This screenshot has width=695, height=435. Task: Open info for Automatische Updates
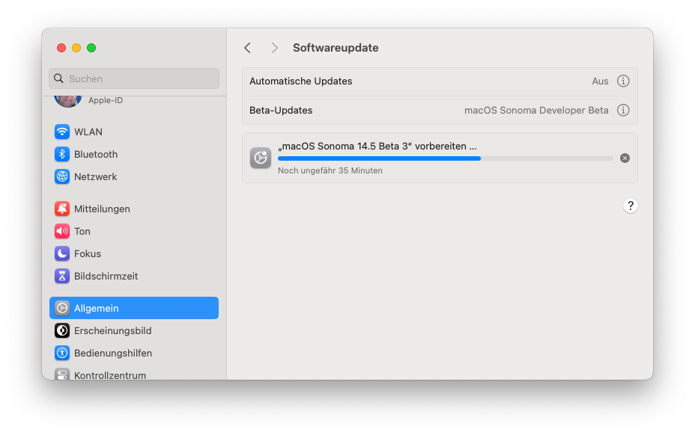click(623, 81)
